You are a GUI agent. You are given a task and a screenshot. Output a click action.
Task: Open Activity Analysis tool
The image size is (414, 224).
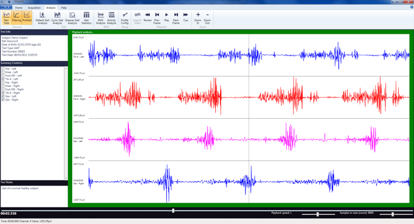pos(111,18)
